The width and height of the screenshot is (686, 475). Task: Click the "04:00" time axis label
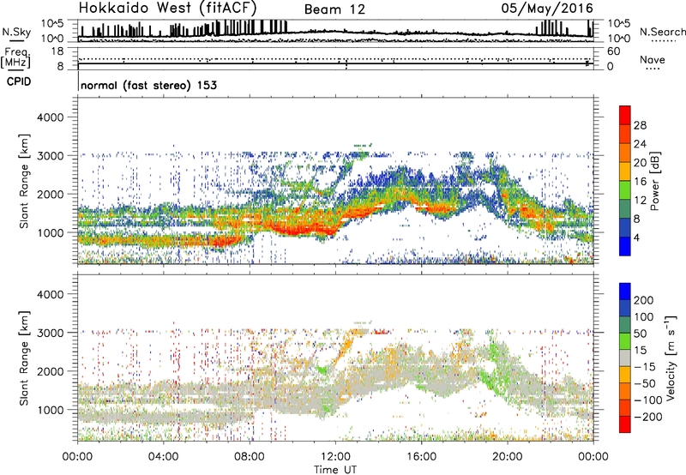click(164, 457)
